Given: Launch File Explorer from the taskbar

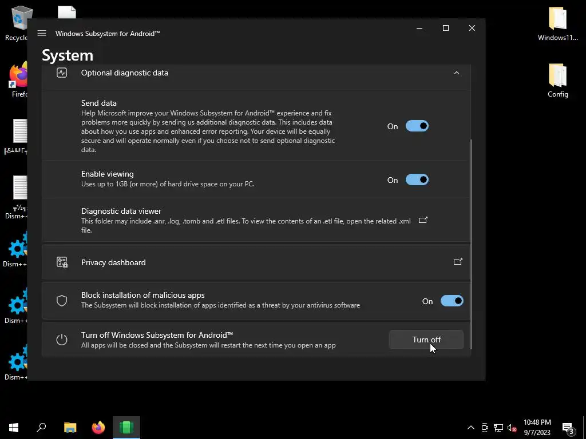Looking at the screenshot, I should pos(70,428).
